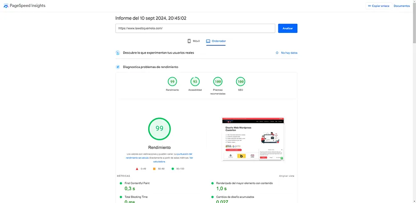This screenshot has height=203, width=416.
Task: Select the Rendimiento 99 score gauge
Action: [x=172, y=82]
